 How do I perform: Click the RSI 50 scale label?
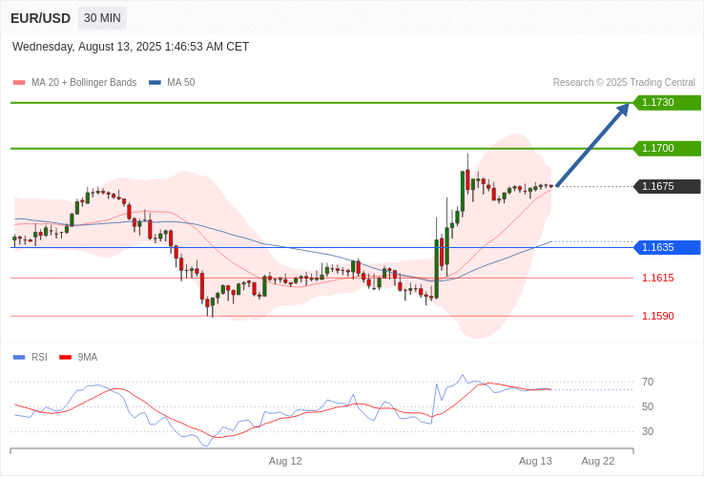point(648,407)
